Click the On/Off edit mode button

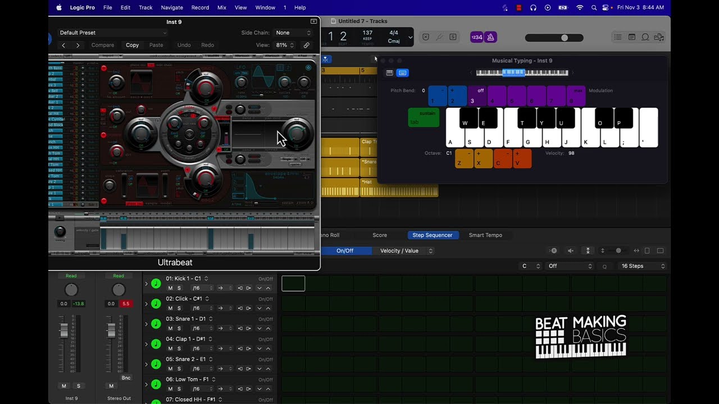(345, 251)
